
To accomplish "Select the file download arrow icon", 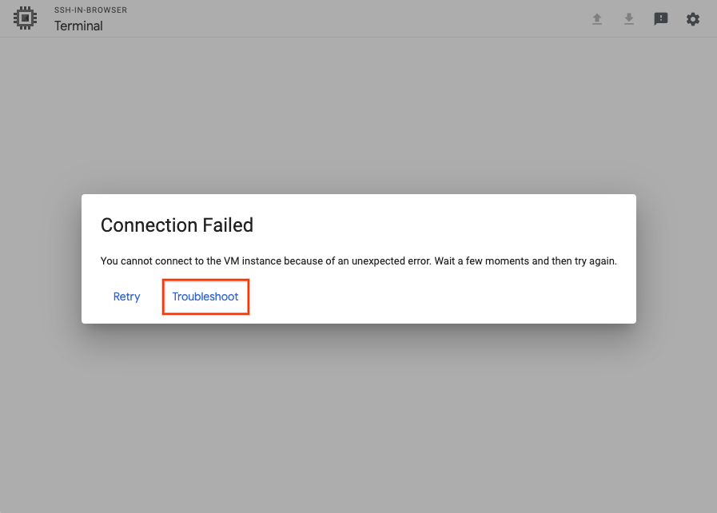I will click(x=629, y=18).
